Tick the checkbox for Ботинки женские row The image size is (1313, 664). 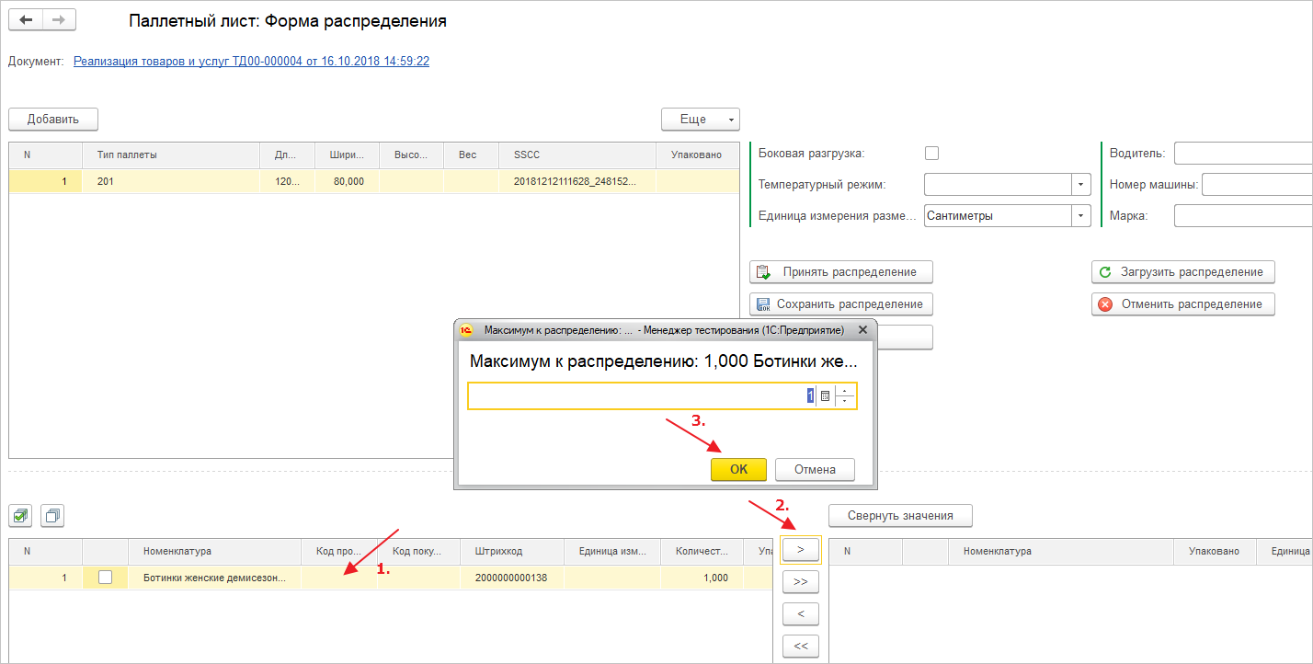click(106, 578)
